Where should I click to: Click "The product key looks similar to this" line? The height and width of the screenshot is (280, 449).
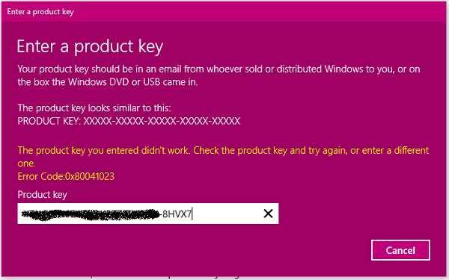(94, 108)
